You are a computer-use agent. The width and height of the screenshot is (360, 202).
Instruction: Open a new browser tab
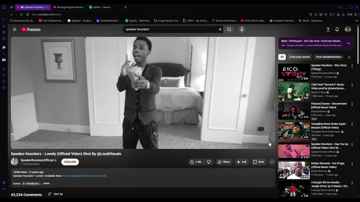[x=125, y=7]
